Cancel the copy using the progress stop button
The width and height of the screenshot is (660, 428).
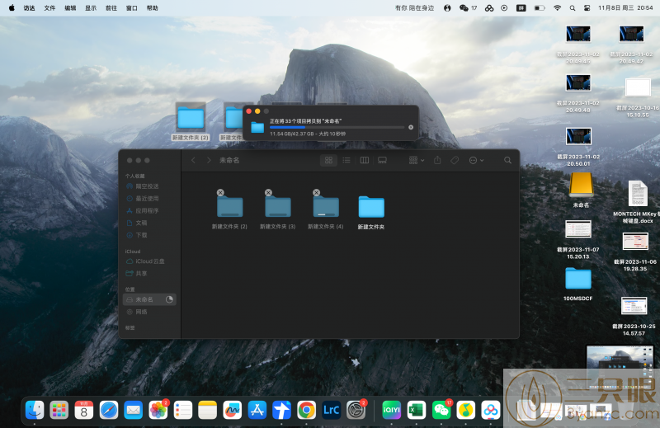coord(411,127)
